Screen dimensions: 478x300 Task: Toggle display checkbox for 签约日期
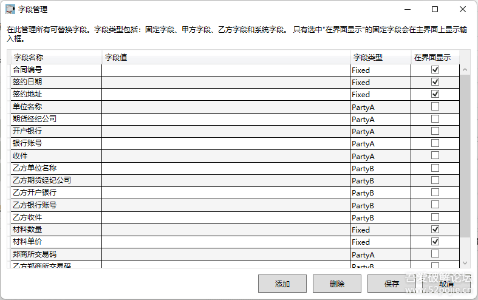coord(435,82)
